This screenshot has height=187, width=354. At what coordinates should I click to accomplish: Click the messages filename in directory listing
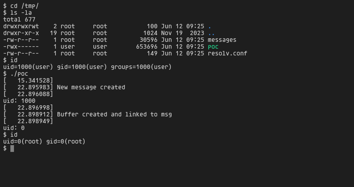(x=222, y=40)
